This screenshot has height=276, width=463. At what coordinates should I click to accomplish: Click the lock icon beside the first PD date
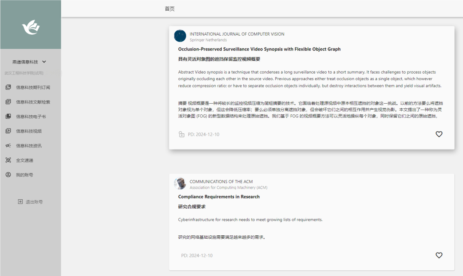pyautogui.click(x=182, y=135)
